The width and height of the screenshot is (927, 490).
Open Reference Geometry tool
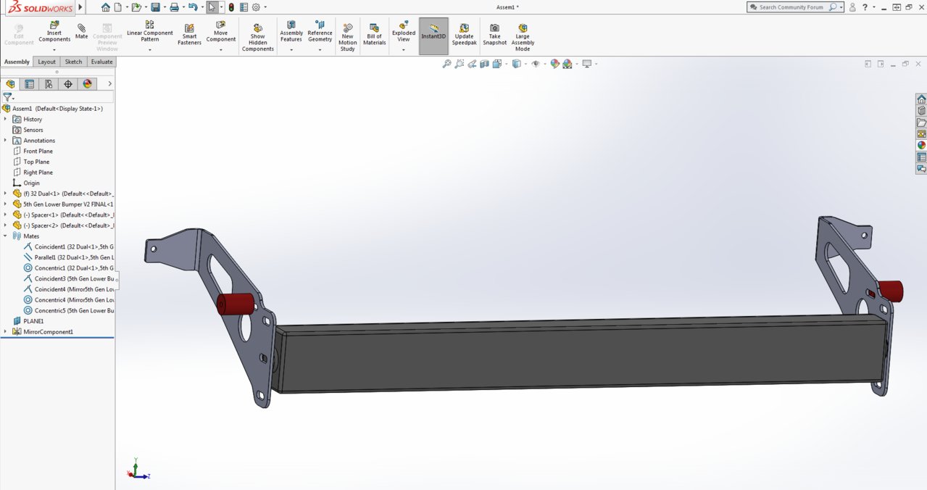point(320,32)
